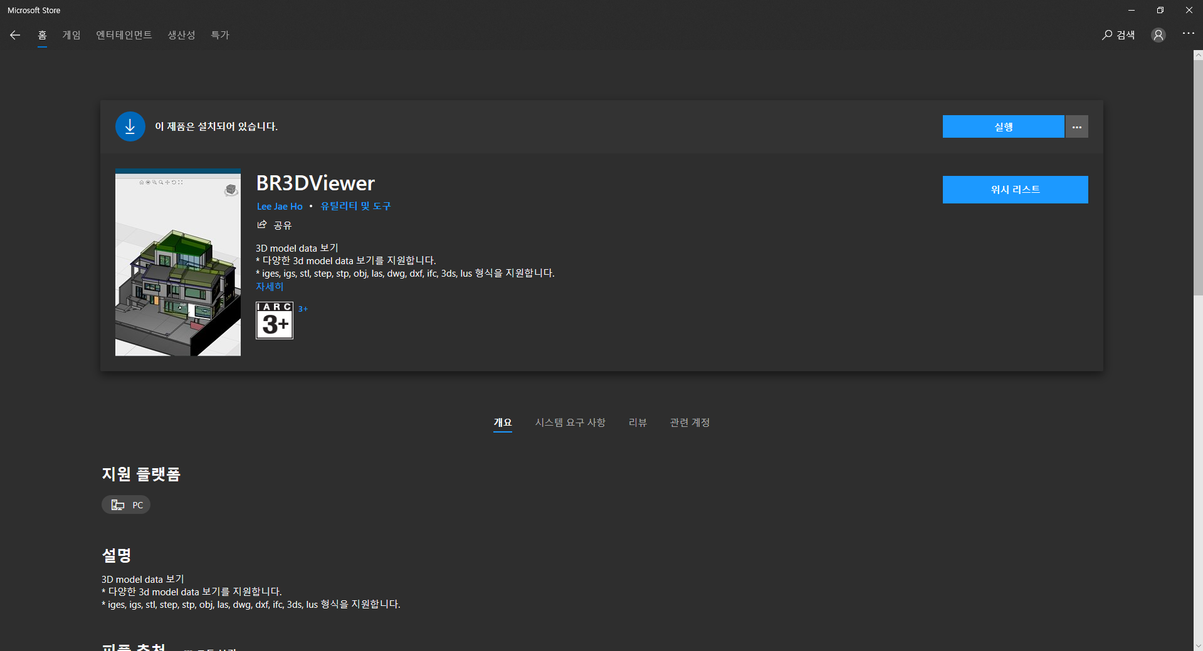Add app to 위시 리스트
Viewport: 1203px width, 651px height.
click(x=1016, y=190)
